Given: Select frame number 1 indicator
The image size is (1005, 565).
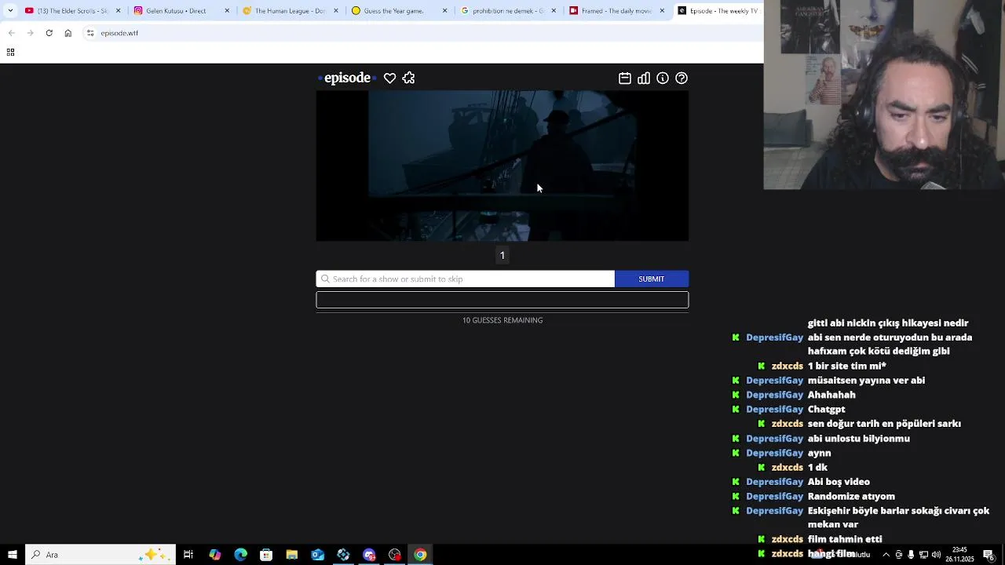Looking at the screenshot, I should click(502, 255).
